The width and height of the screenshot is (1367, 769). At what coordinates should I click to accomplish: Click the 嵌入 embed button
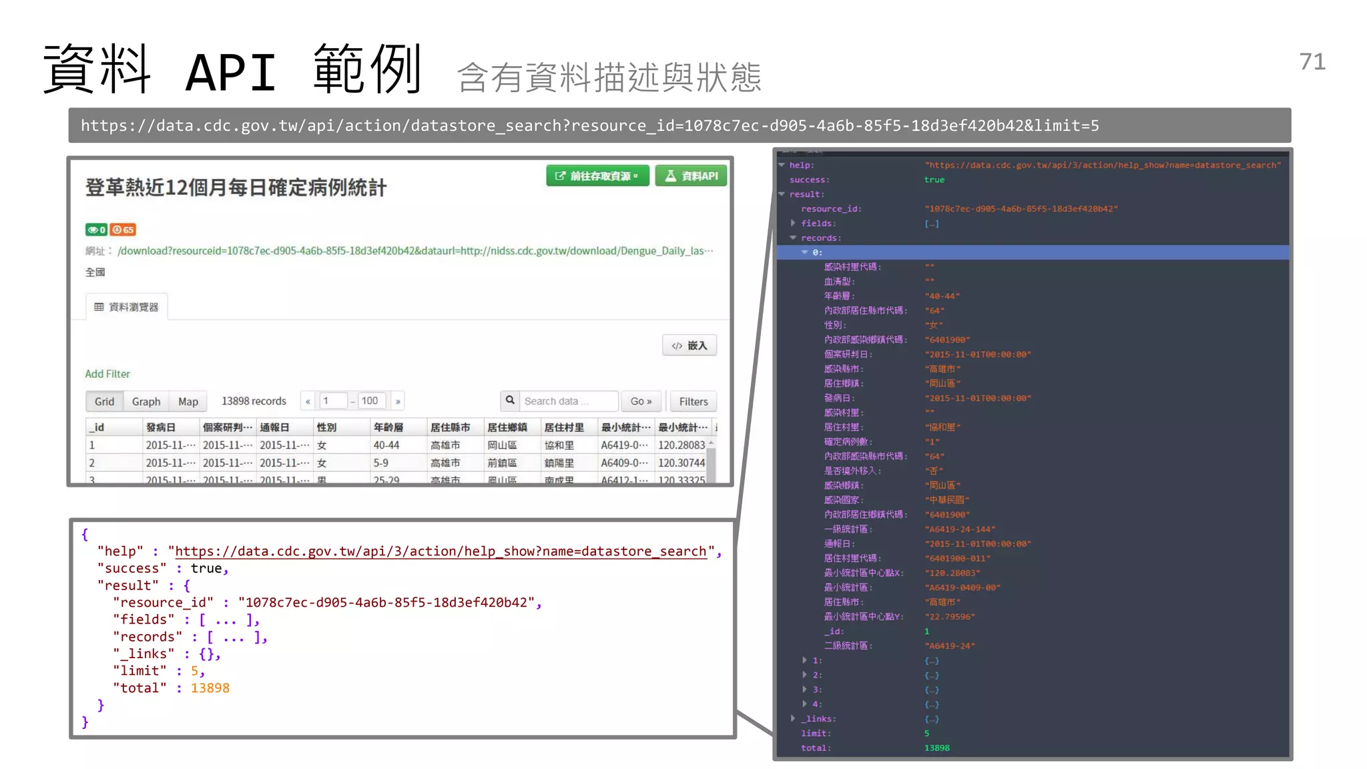coord(690,345)
